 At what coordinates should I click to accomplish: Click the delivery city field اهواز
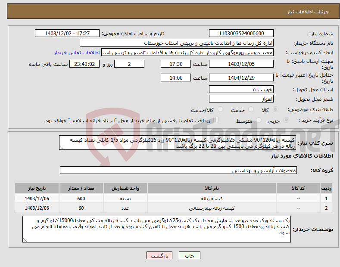(241, 99)
